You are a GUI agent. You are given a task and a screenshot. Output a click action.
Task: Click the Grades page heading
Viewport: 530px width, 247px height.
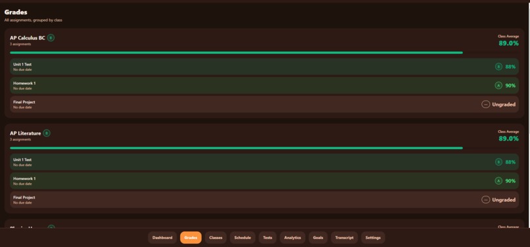click(16, 12)
